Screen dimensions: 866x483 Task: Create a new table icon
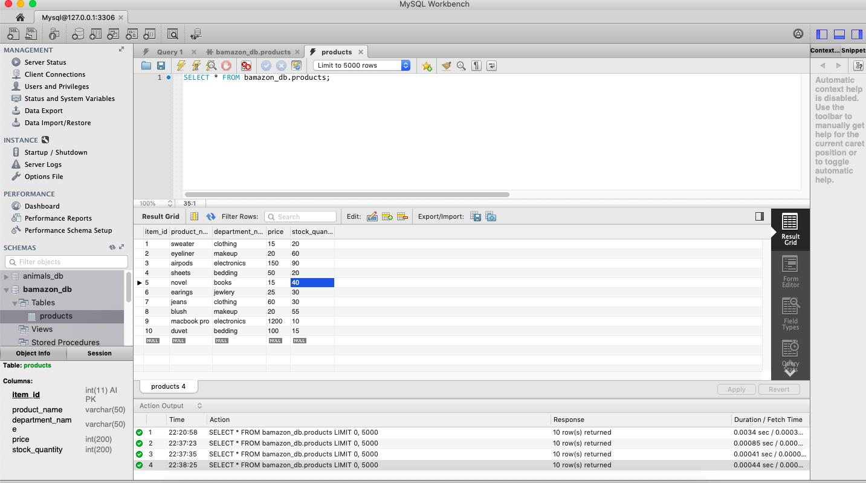tap(95, 34)
